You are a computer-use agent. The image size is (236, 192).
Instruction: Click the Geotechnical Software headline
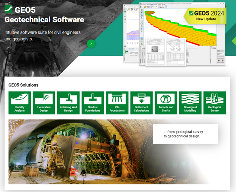pos(44,20)
